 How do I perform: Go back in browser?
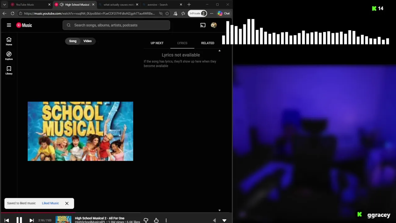(x=4, y=13)
